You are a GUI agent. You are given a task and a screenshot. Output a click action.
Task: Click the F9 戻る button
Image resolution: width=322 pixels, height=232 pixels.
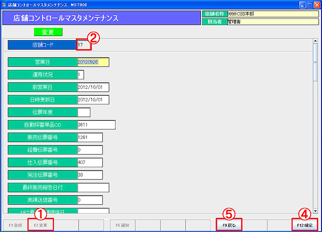click(229, 225)
